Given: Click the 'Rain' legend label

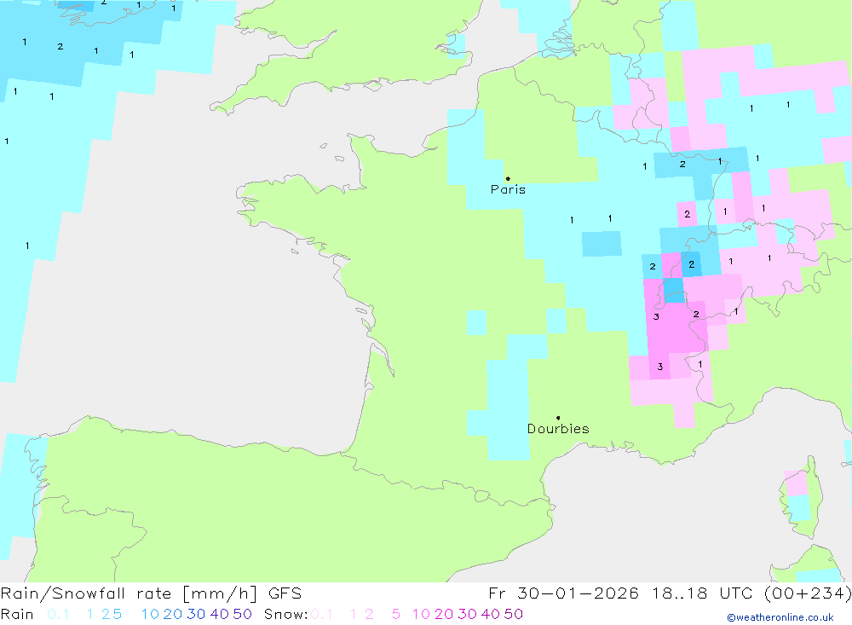Looking at the screenshot, I should click(17, 614).
